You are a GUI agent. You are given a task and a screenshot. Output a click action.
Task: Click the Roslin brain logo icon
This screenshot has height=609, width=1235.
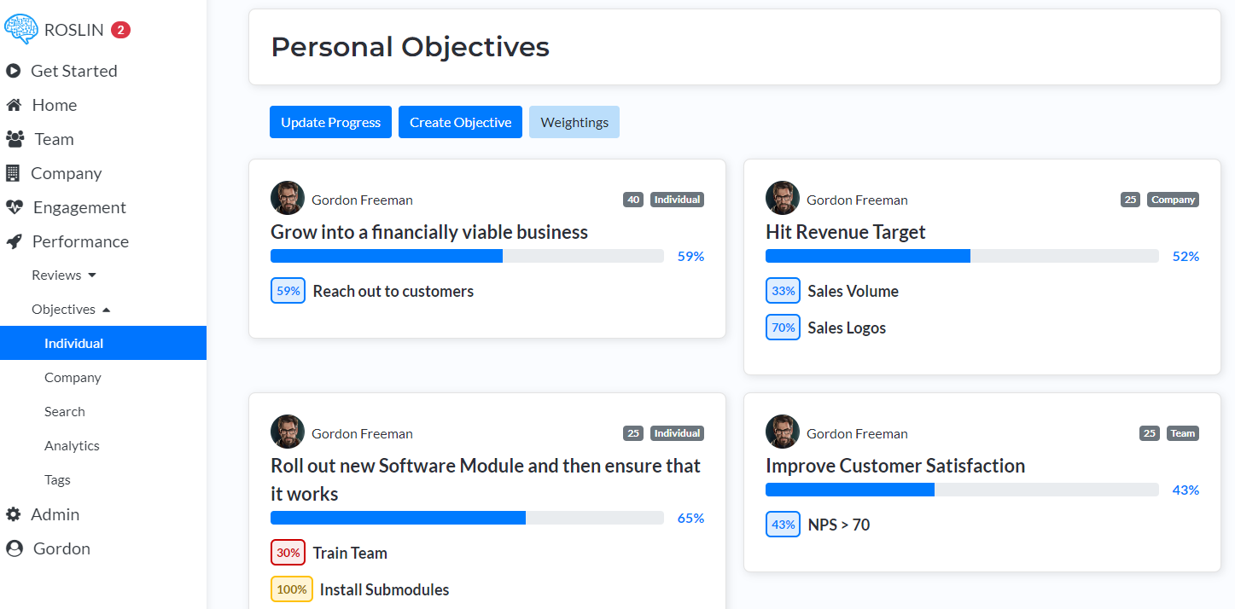point(21,29)
